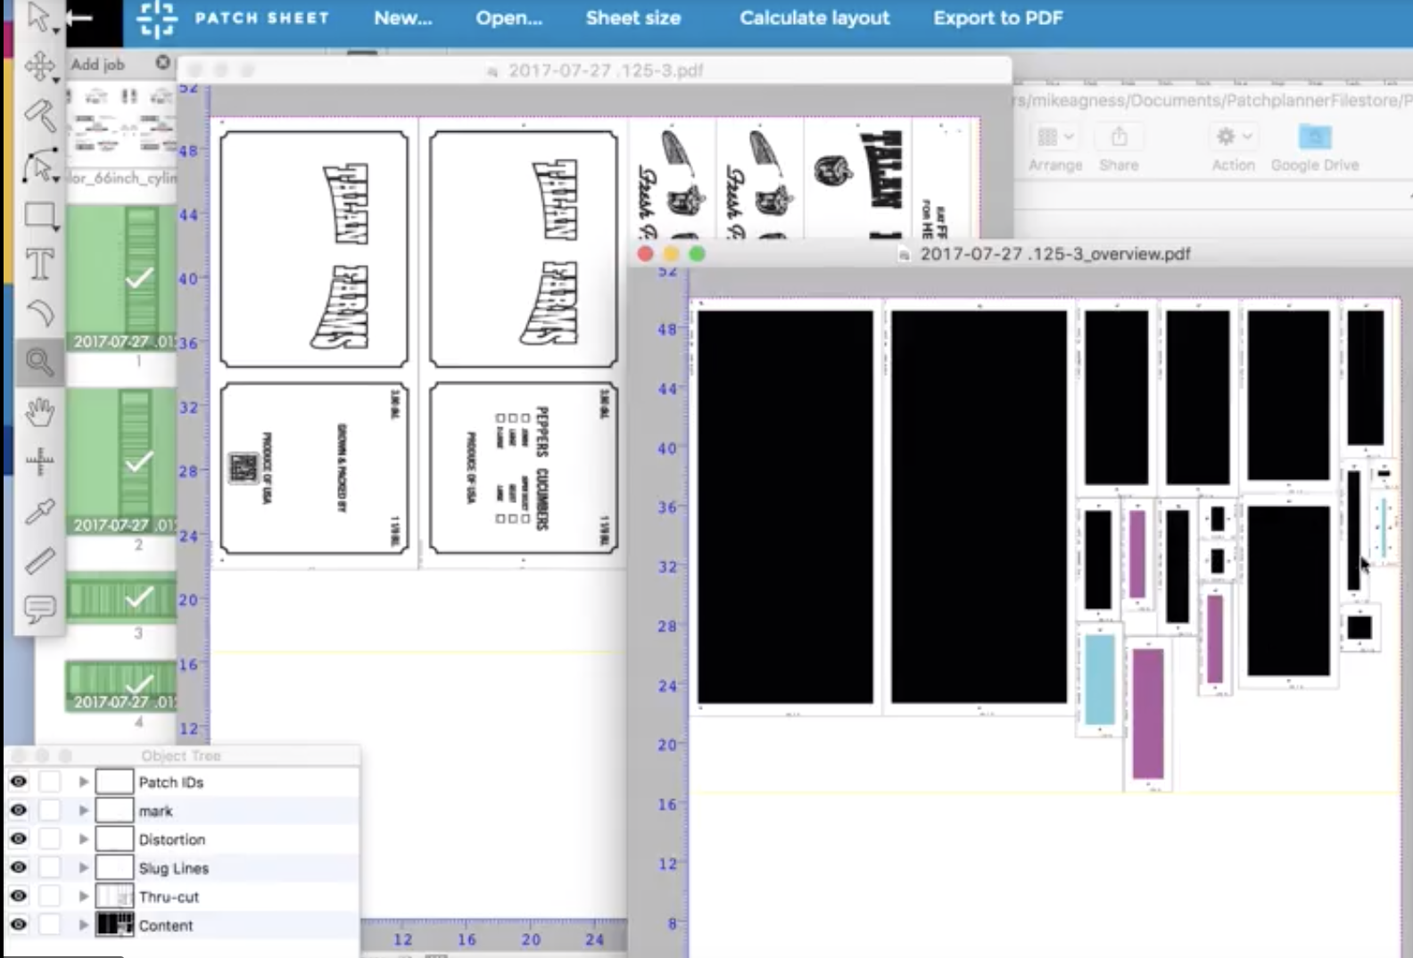Viewport: 1413px width, 958px height.
Task: Select the Hand pan tool
Action: pos(39,411)
